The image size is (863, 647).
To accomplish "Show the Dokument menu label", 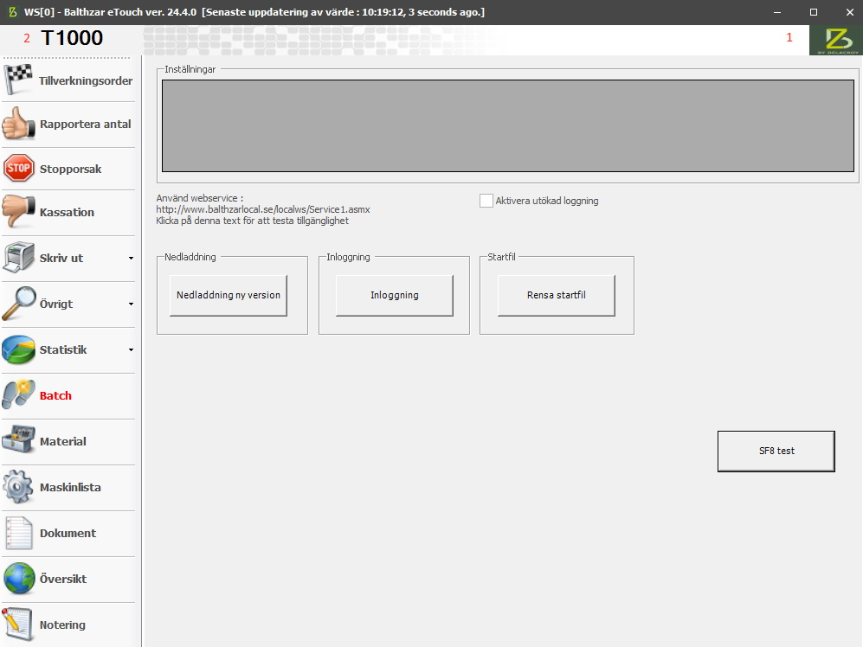I will (x=68, y=533).
